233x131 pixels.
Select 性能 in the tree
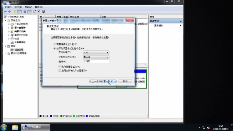17,39
